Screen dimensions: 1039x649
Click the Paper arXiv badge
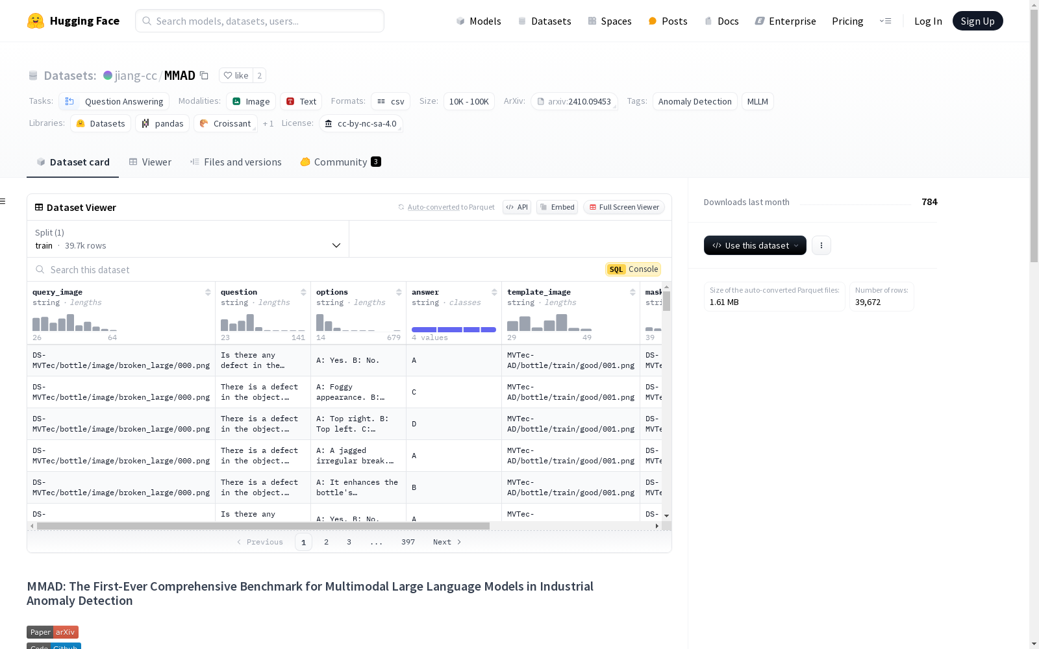tap(53, 632)
